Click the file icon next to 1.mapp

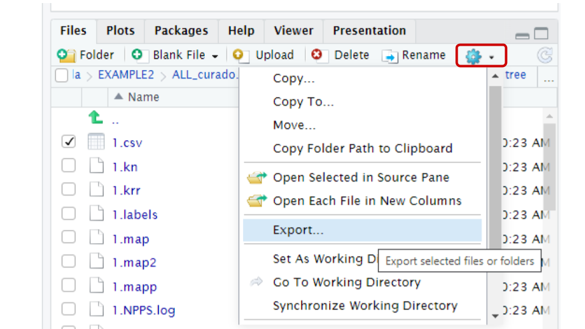pyautogui.click(x=97, y=285)
